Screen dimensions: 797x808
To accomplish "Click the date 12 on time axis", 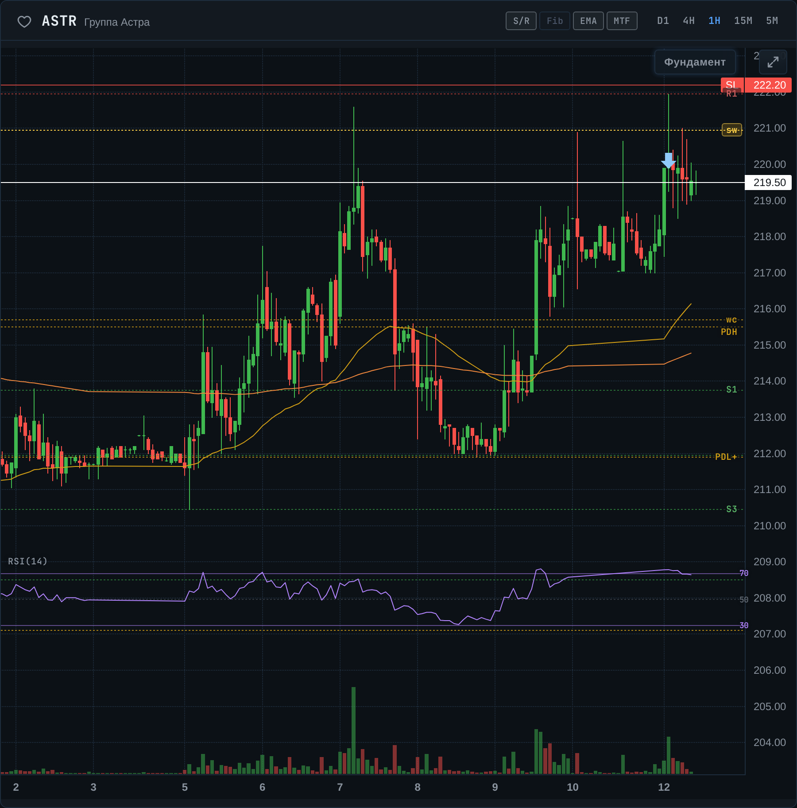I will 664,787.
